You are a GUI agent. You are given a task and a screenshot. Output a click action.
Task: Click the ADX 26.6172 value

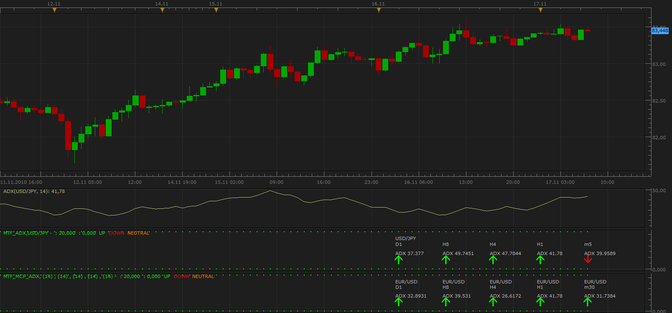click(505, 296)
